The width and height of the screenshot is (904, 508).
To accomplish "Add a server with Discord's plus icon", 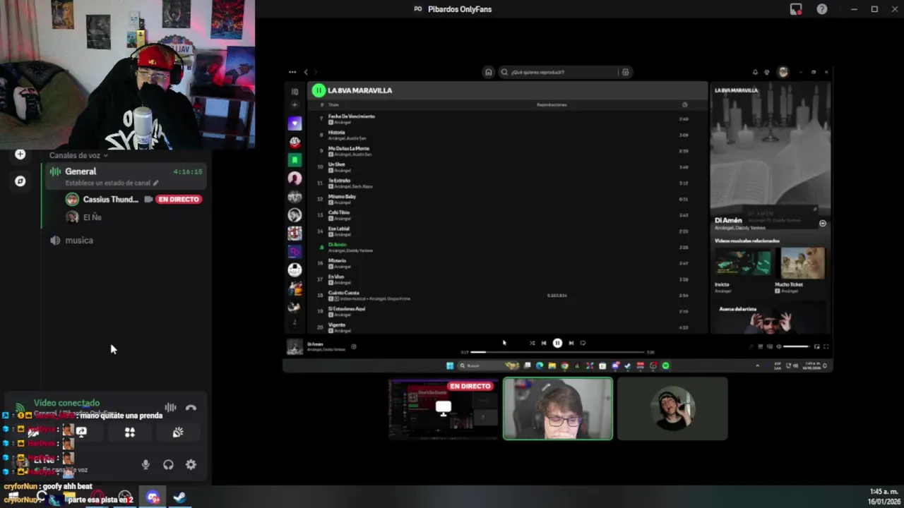I will [x=20, y=155].
